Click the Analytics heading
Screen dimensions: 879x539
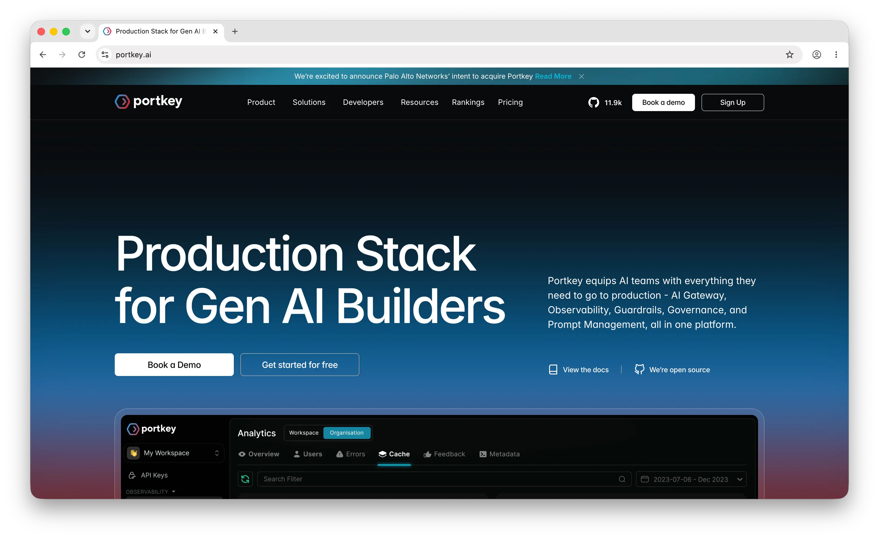click(x=257, y=433)
